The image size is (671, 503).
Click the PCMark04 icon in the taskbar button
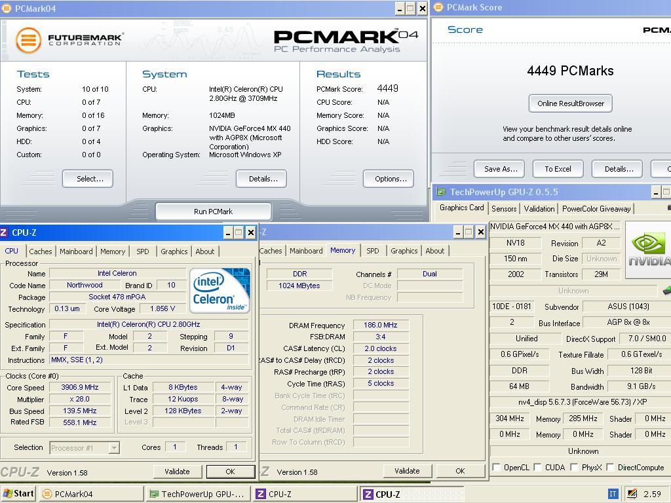click(47, 494)
